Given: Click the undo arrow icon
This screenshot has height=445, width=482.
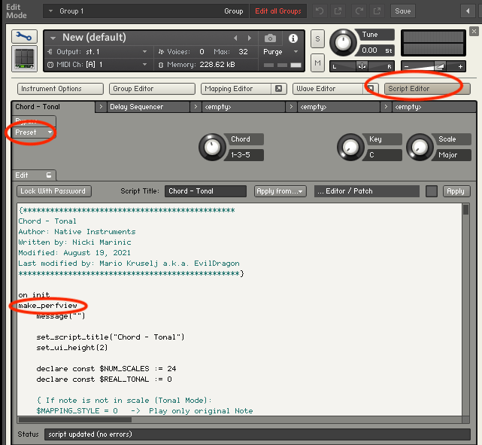Looking at the screenshot, I should (319, 11).
